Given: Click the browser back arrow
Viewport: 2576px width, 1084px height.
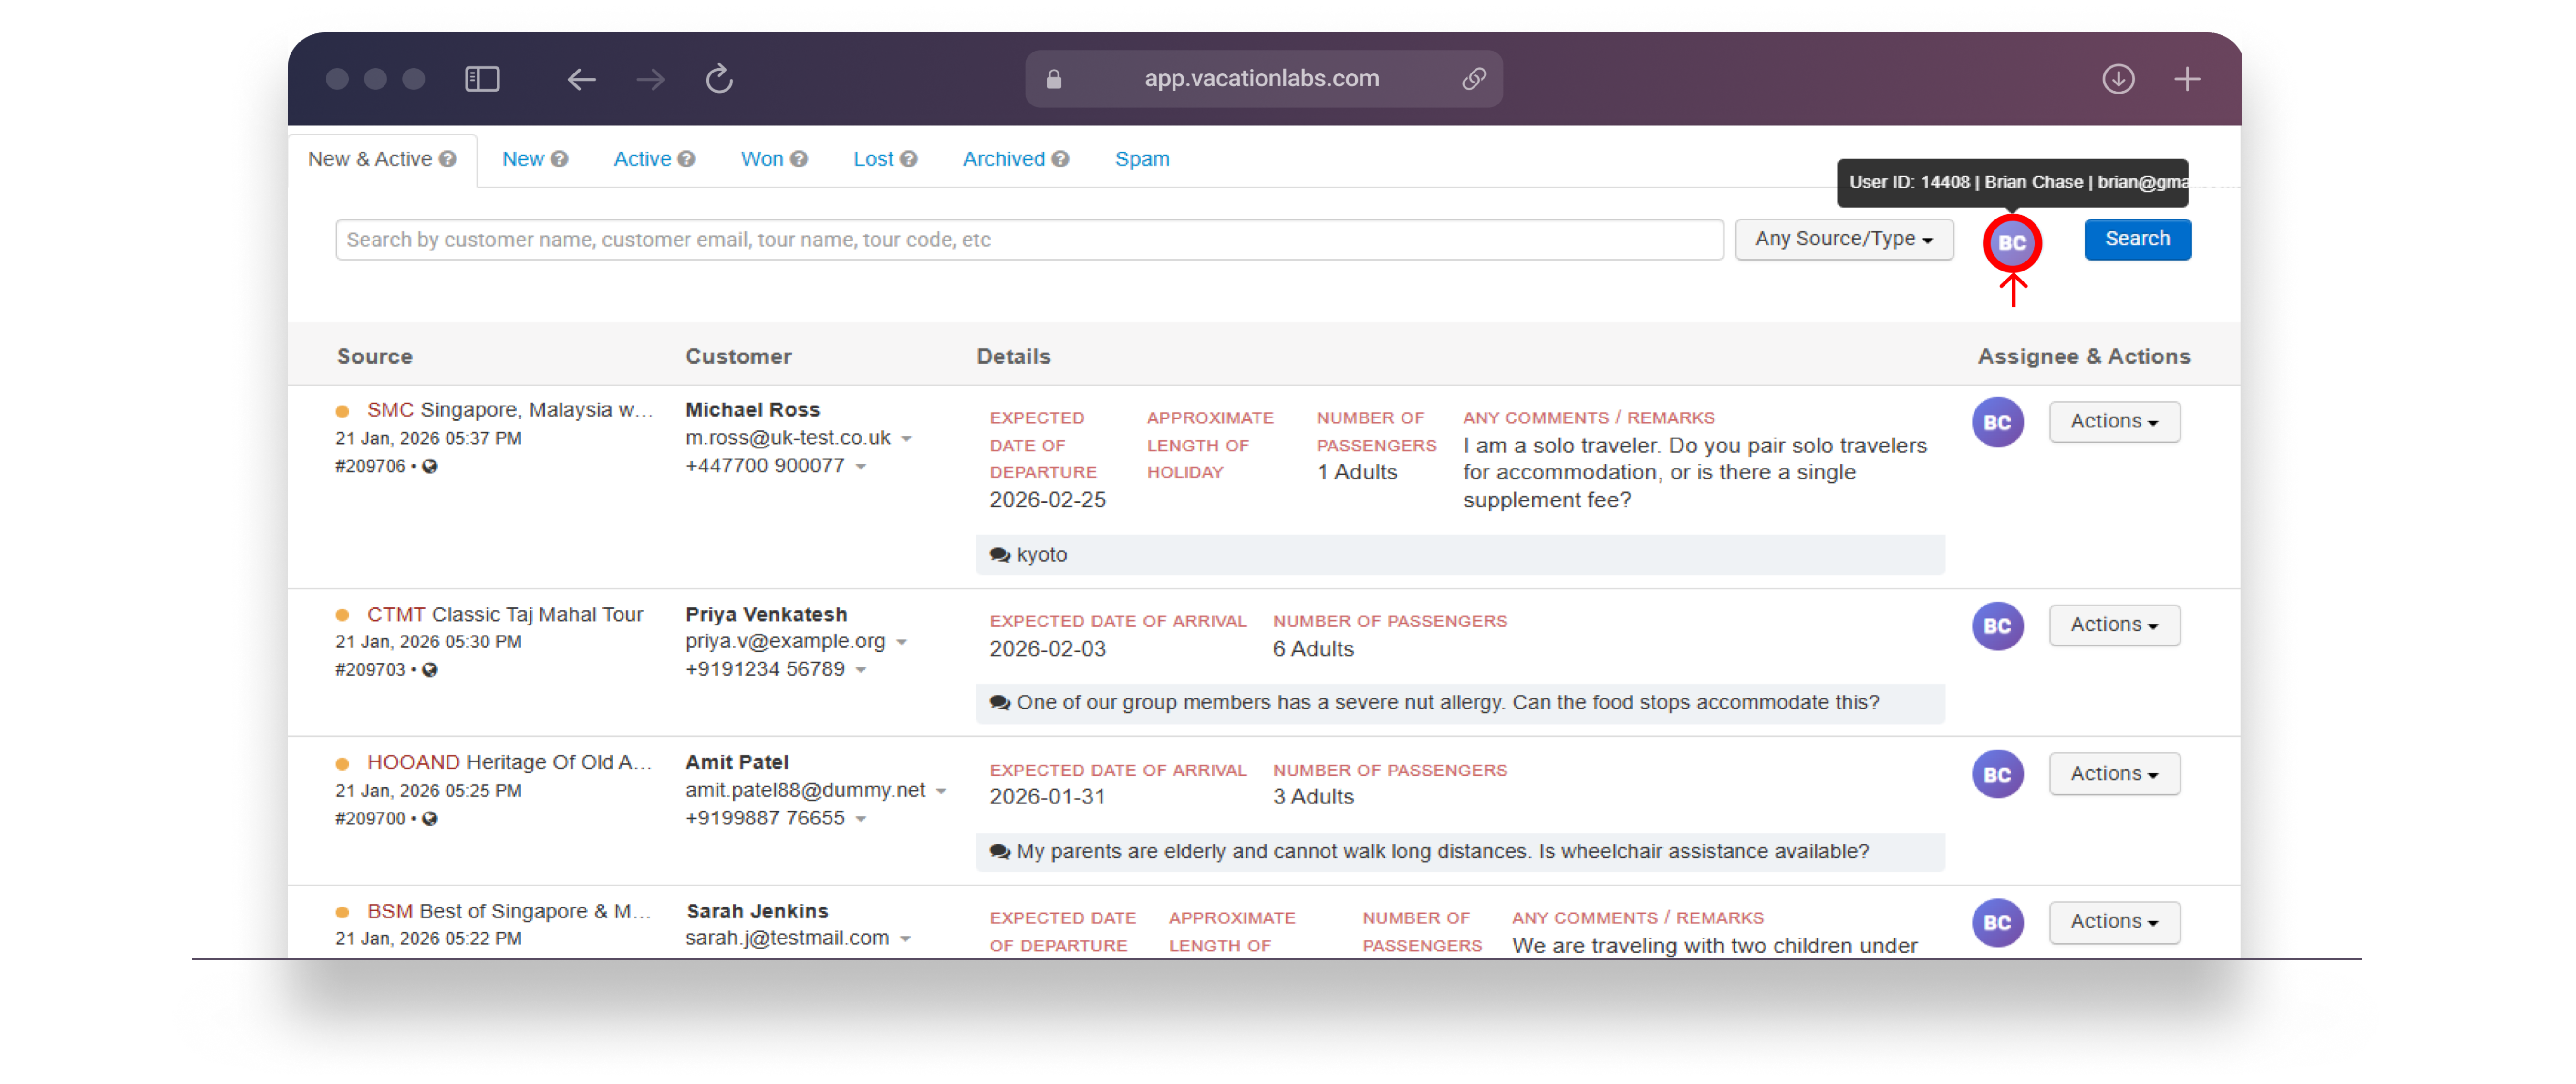Looking at the screenshot, I should (x=581, y=79).
